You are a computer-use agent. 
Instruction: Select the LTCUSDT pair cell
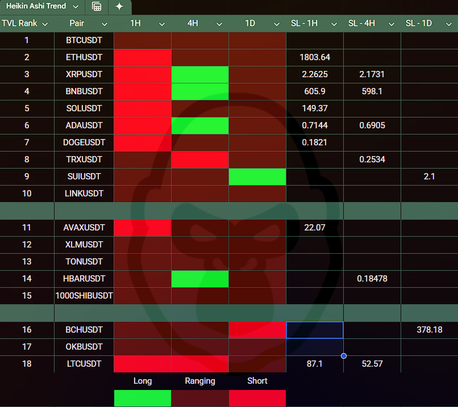coord(84,364)
